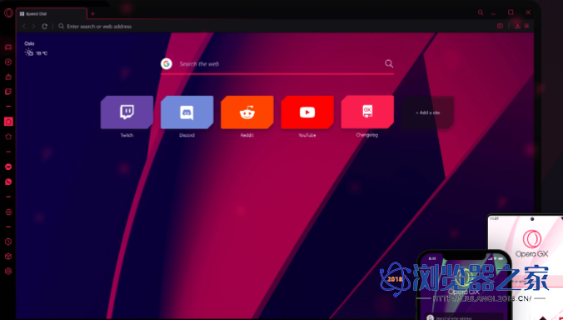Viewport: 563px width, 320px height.
Task: Open a new tab with plus button
Action: pos(92,14)
